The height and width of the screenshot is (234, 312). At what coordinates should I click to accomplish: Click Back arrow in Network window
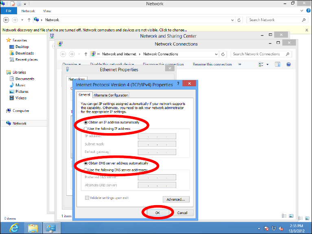(6, 20)
